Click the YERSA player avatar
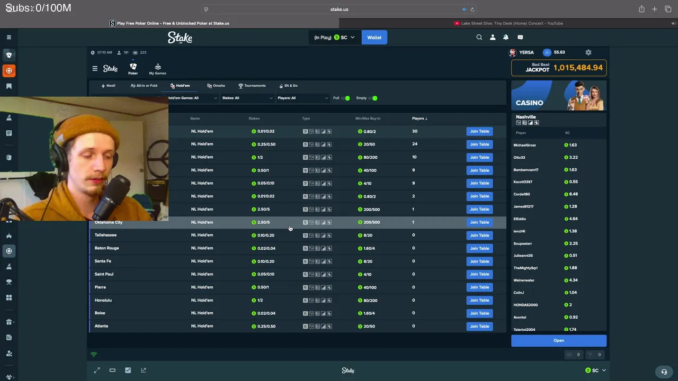678x381 pixels. click(512, 52)
